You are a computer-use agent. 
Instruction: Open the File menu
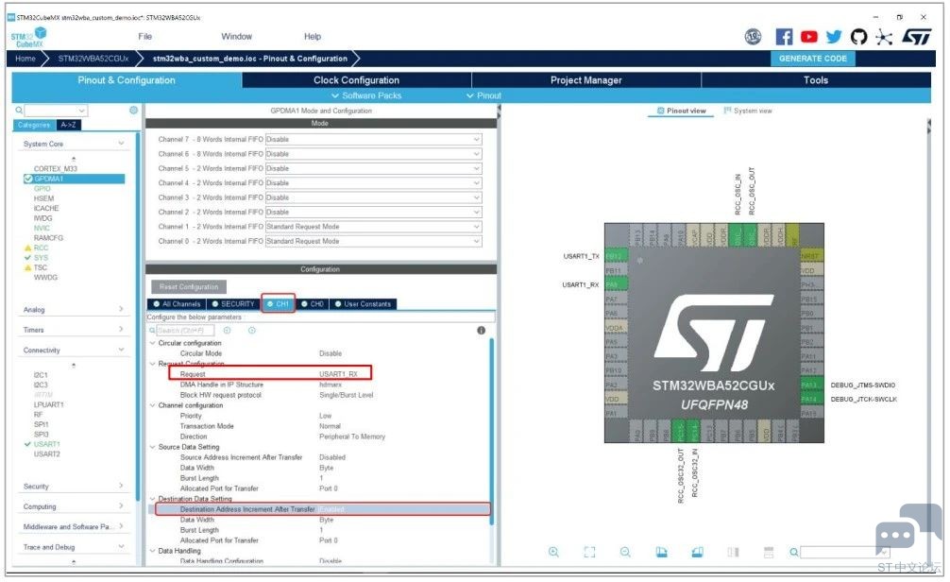coord(144,36)
